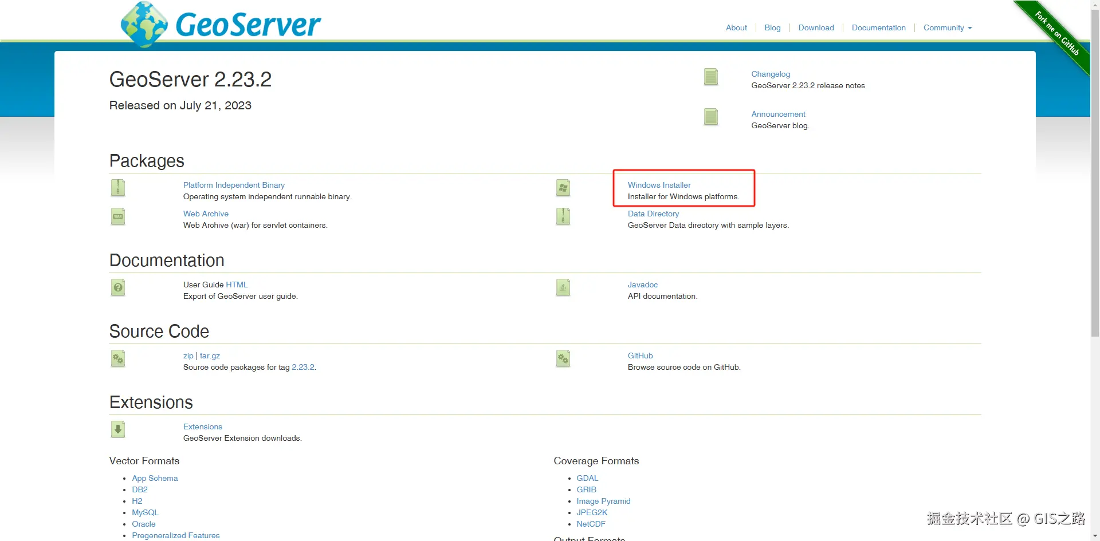This screenshot has height=541, width=1100.
Task: Click the Extensions download arrow icon
Action: (118, 429)
